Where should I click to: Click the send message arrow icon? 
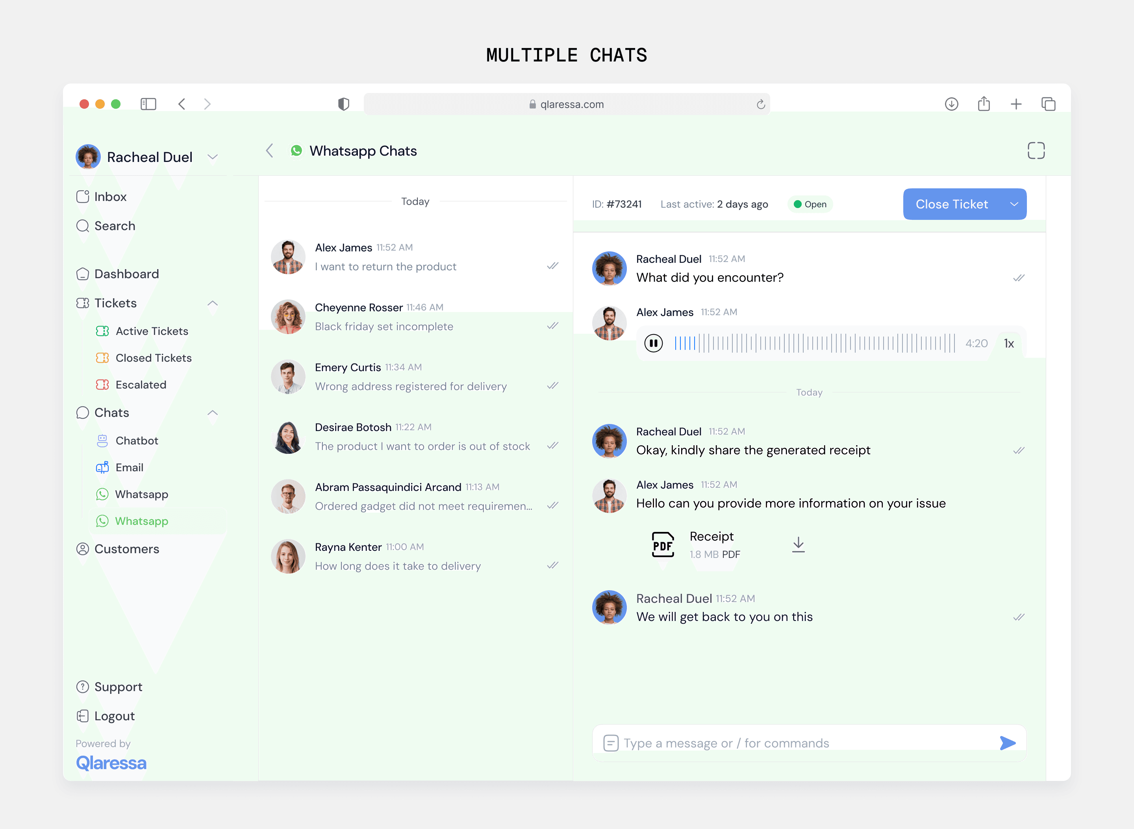[x=1007, y=743]
